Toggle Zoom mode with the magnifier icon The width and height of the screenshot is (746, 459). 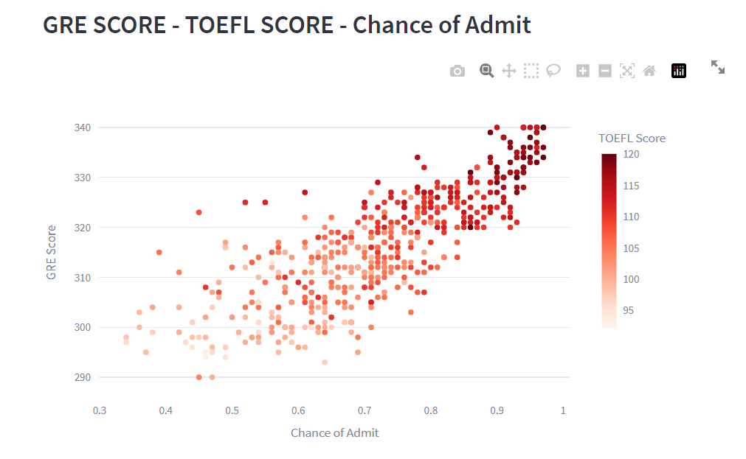(x=486, y=70)
